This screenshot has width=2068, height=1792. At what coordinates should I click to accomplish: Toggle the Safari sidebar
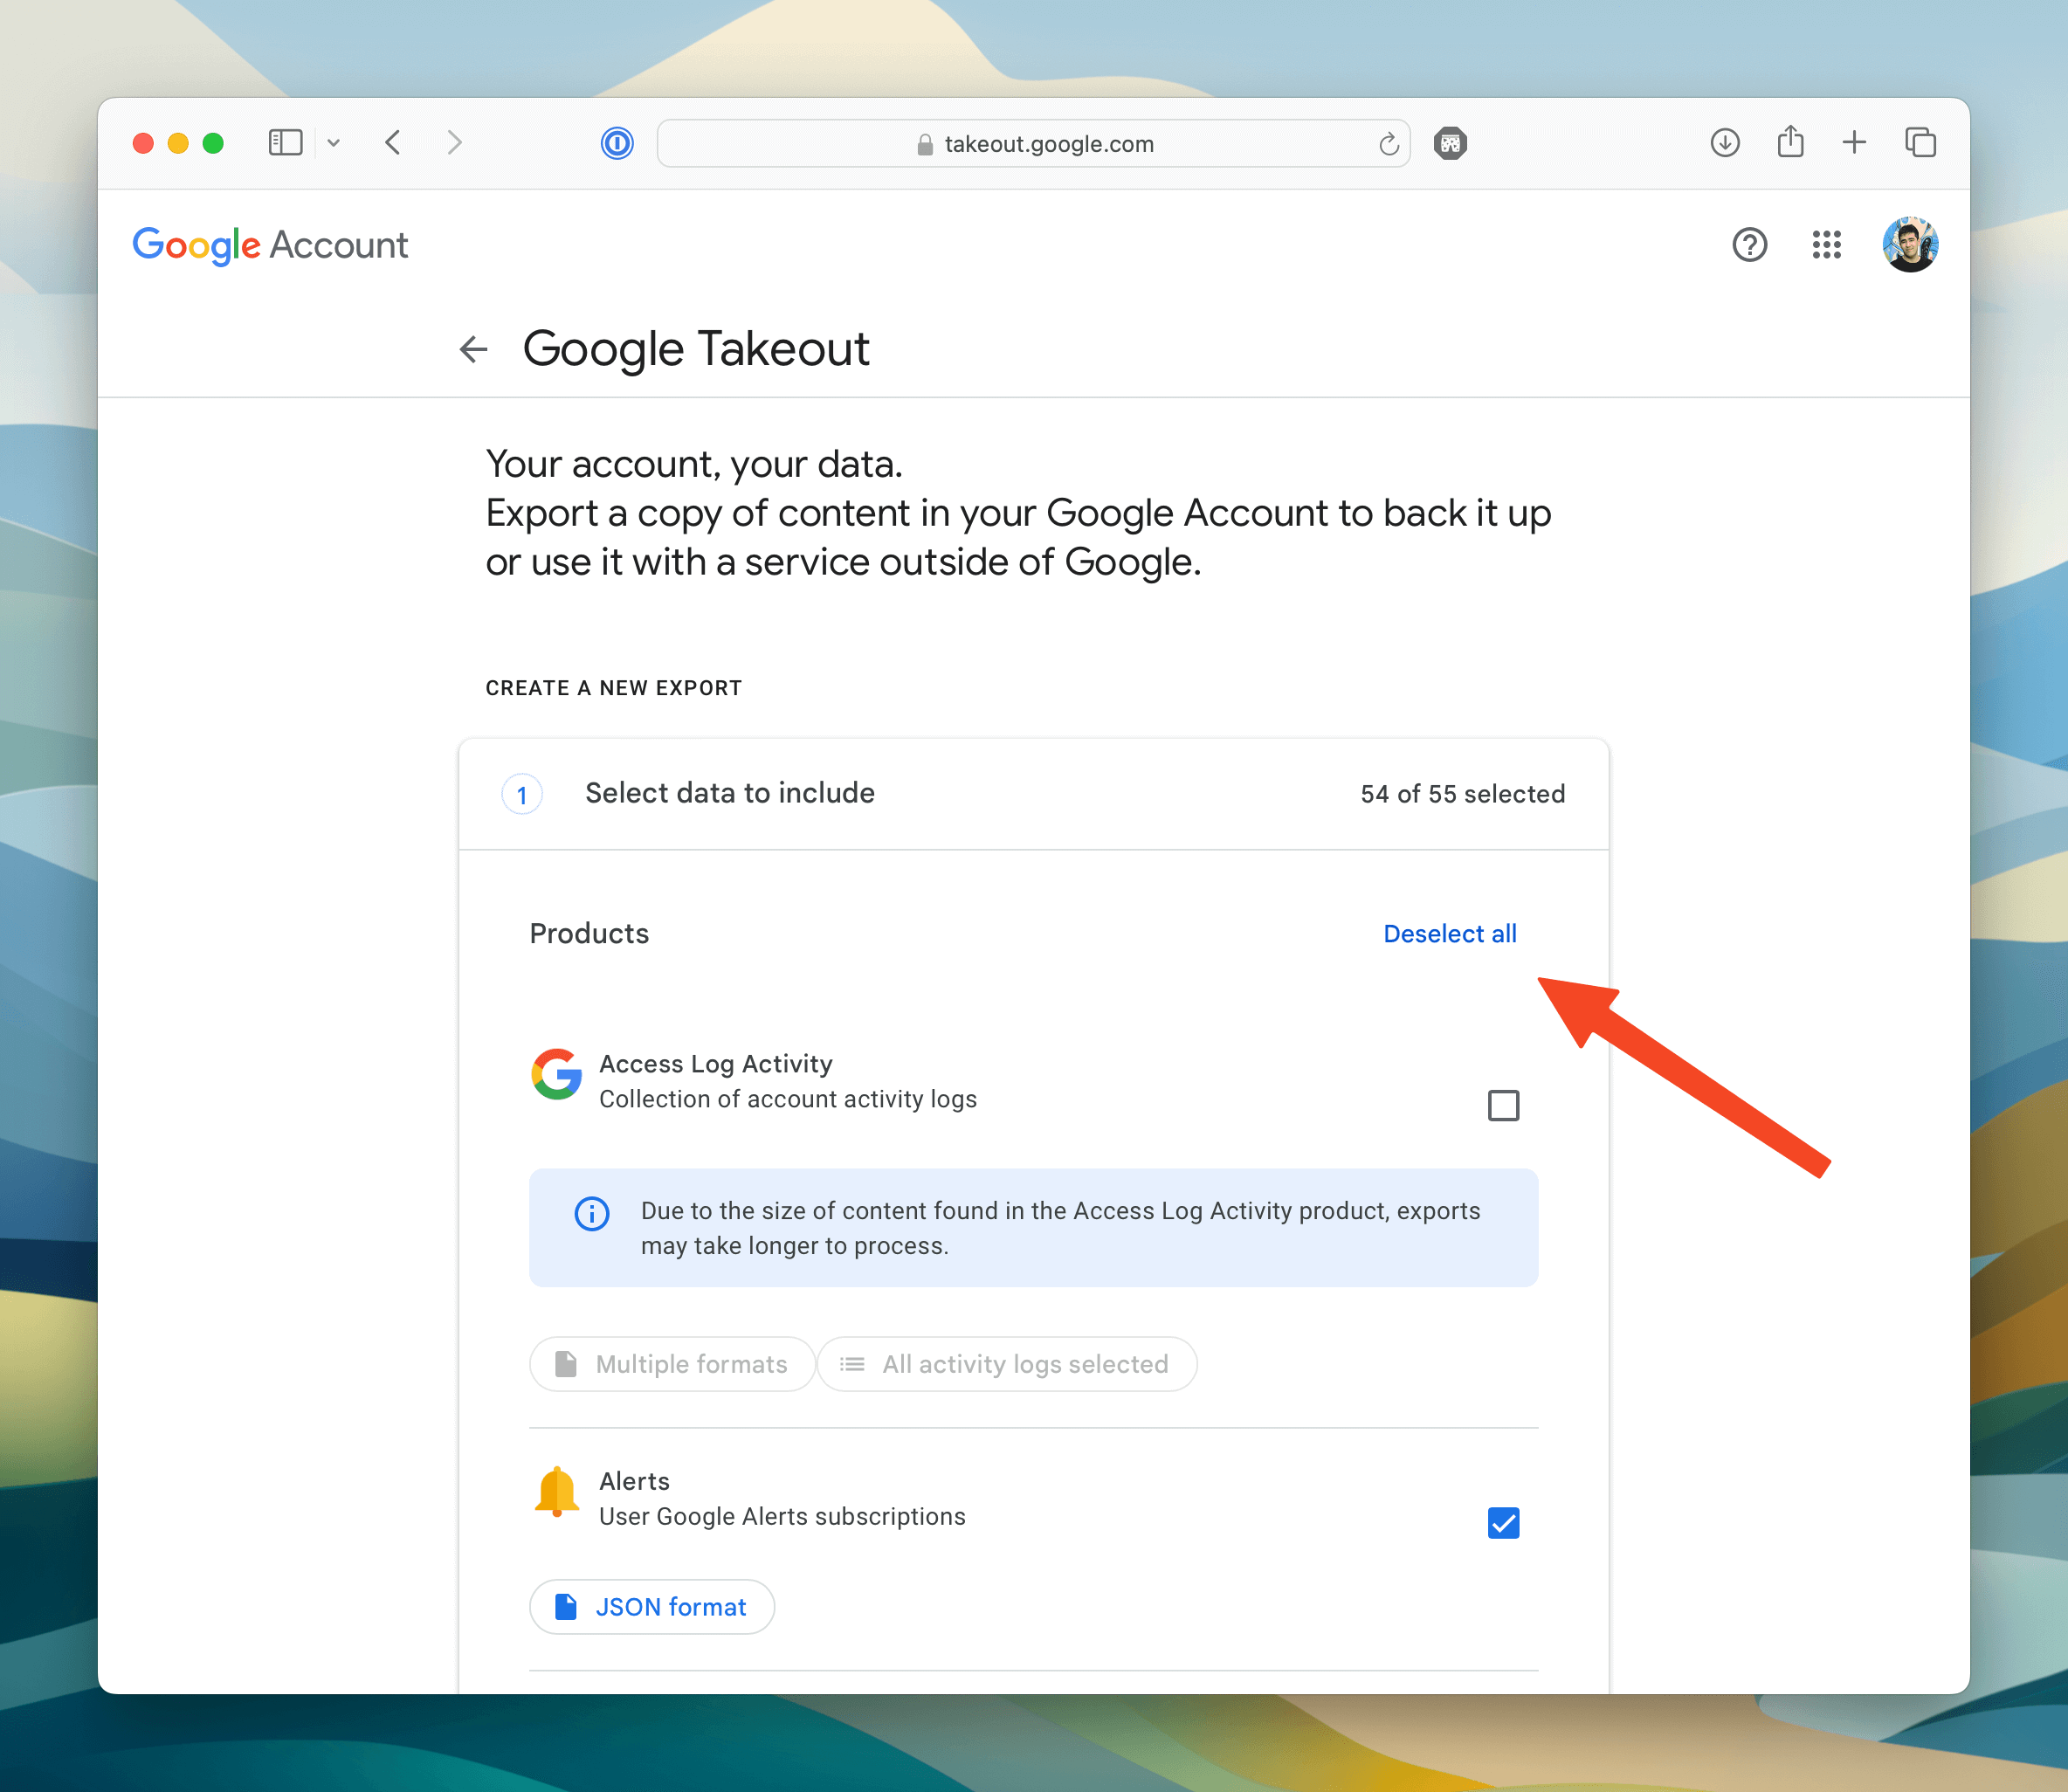coord(285,142)
